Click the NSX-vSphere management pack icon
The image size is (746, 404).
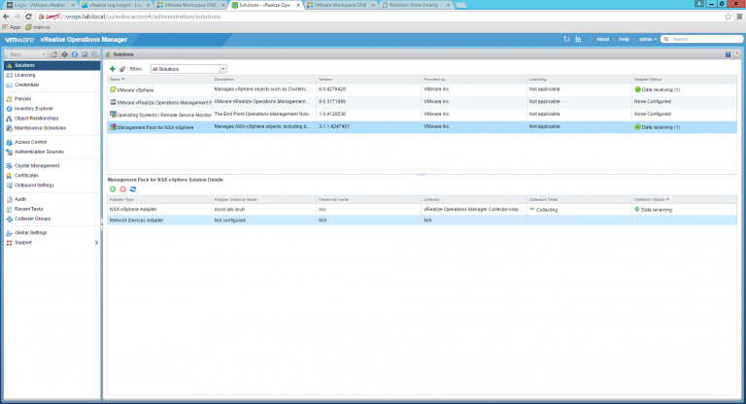click(113, 127)
